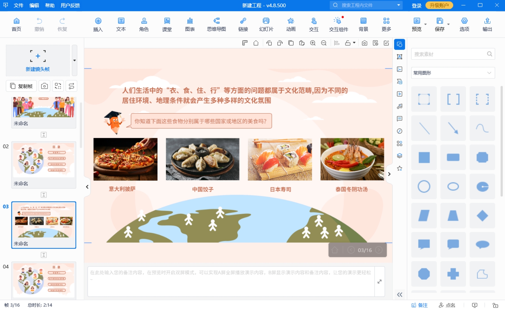
Task: Select the filled square shape
Action: click(x=424, y=157)
